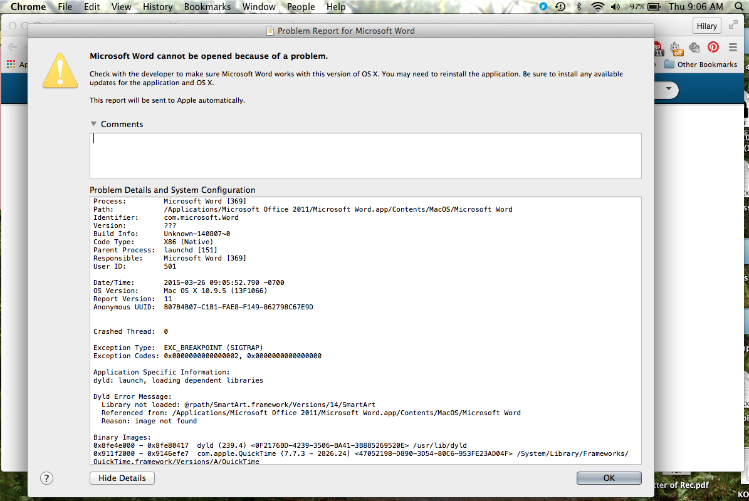Open the Wi-Fi menu bar icon
The image size is (749, 501).
597,7
